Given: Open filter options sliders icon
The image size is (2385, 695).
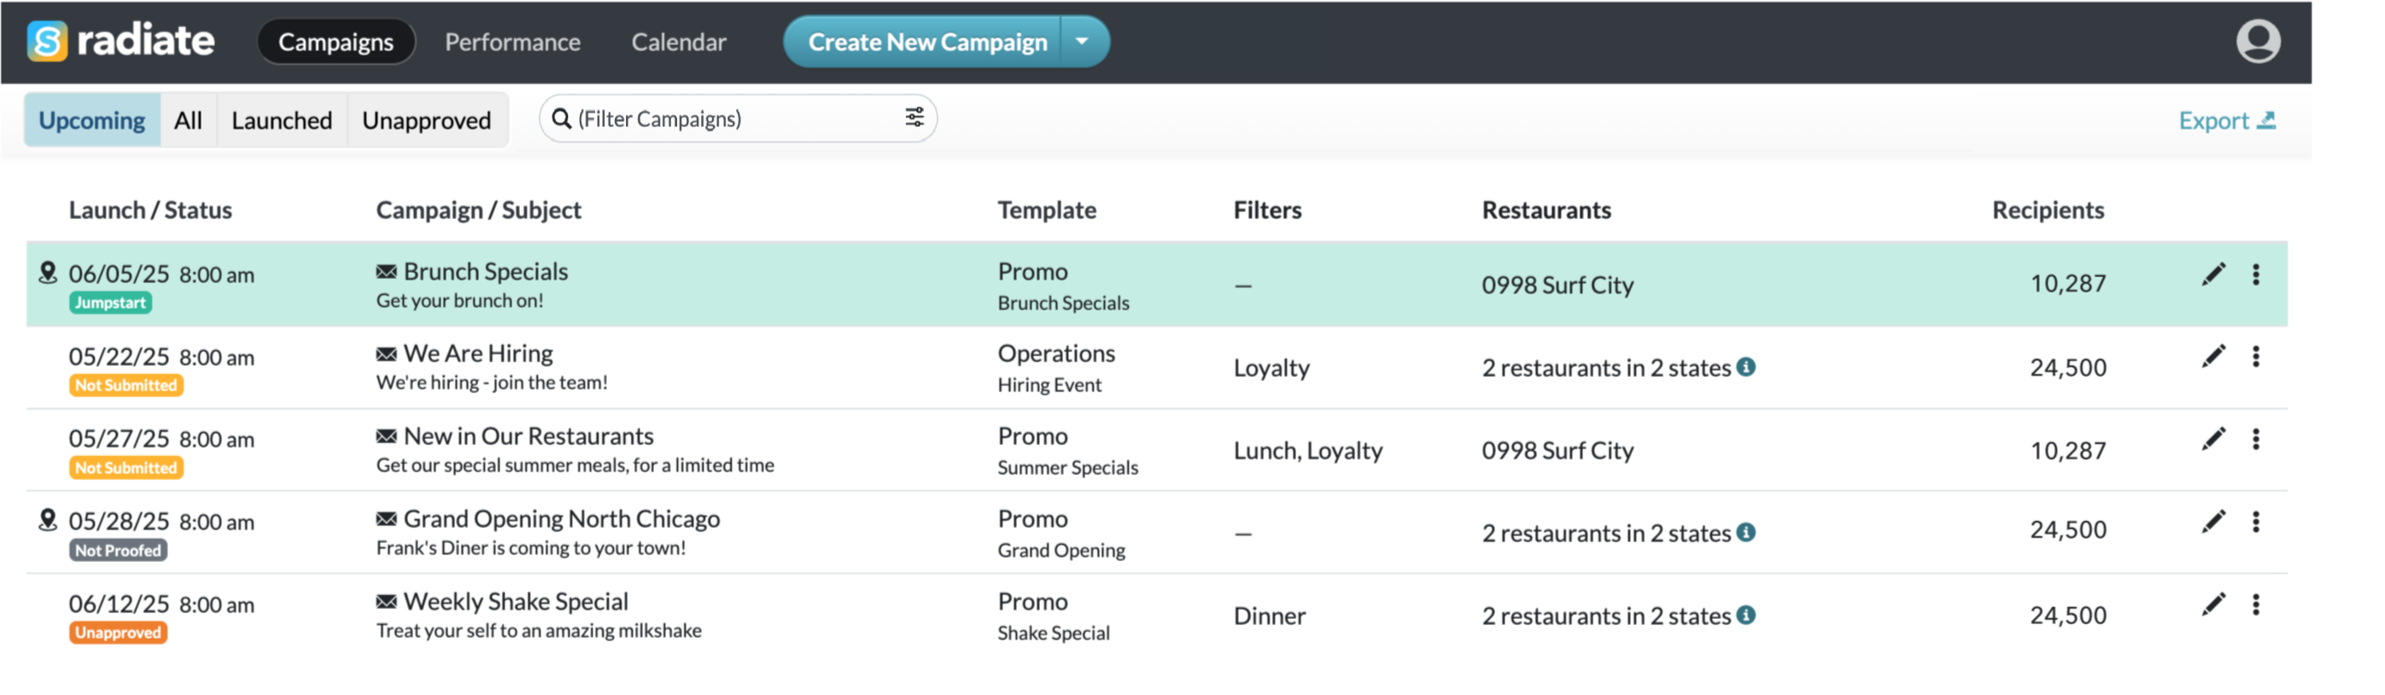Looking at the screenshot, I should (914, 118).
